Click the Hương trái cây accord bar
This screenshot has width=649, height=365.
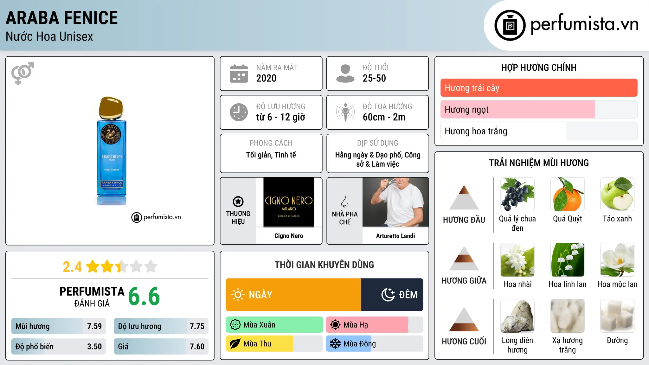pos(539,88)
